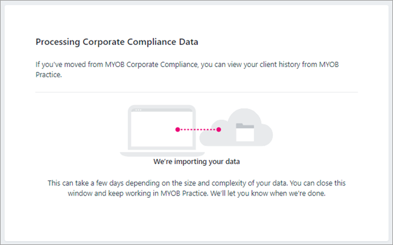
Task: Click the pink dot on the laptop screen
Action: coord(177,129)
